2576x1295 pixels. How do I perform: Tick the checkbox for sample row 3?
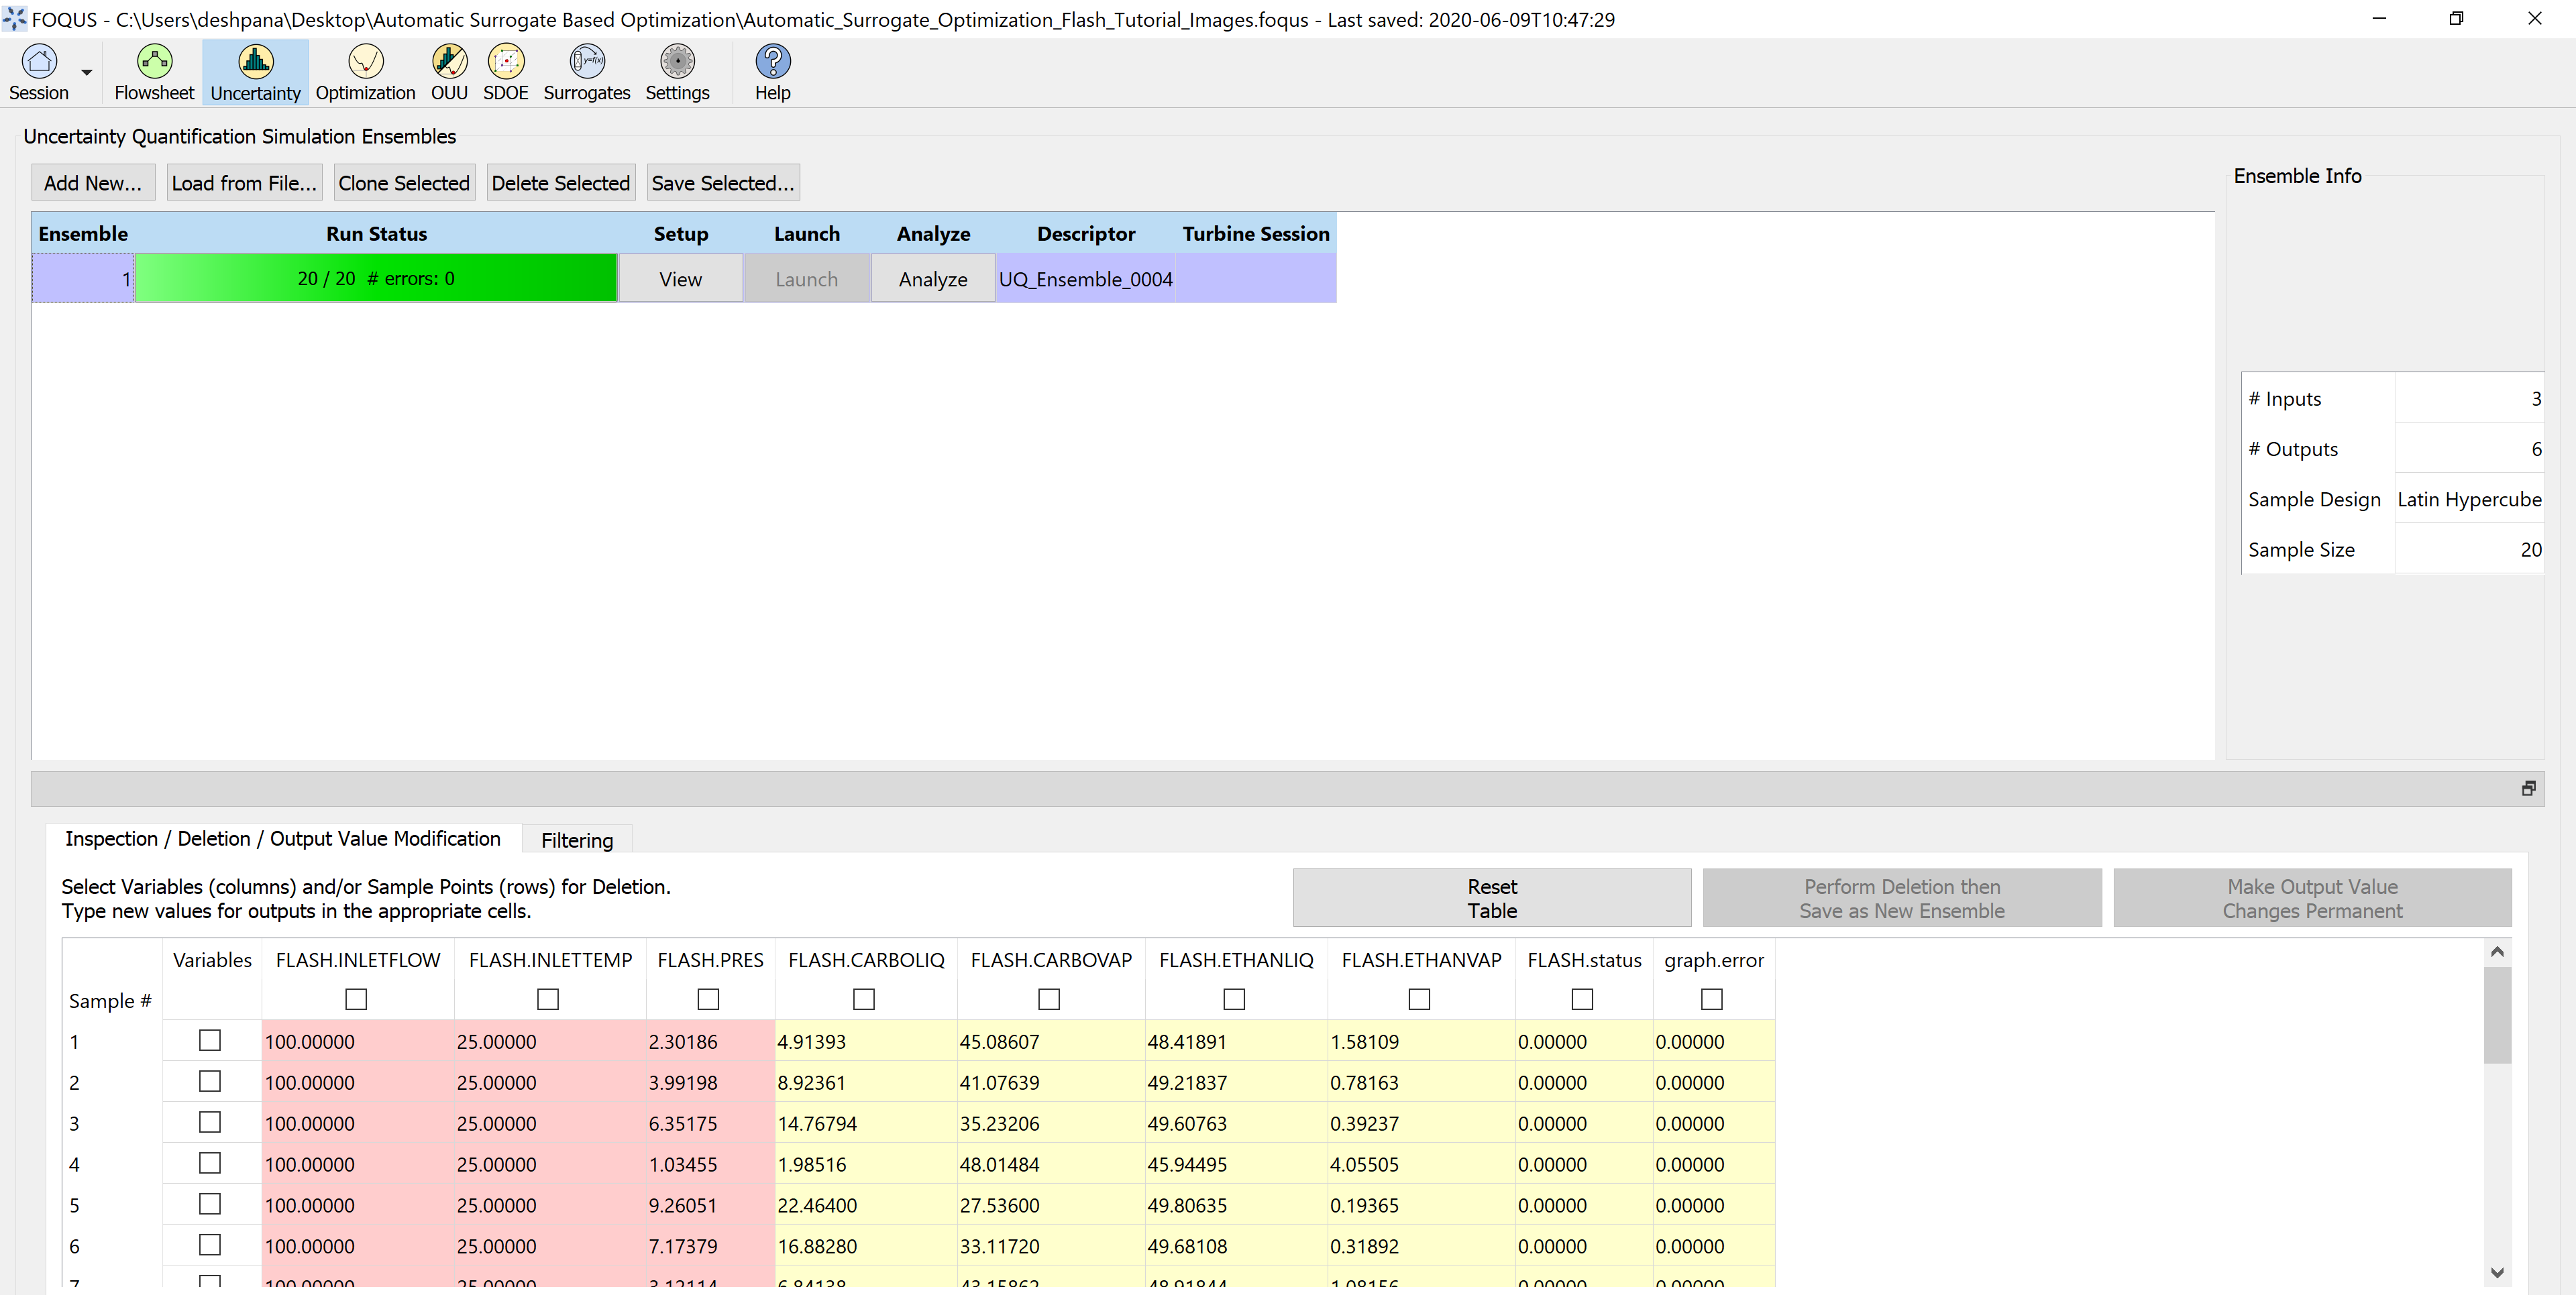tap(209, 1122)
